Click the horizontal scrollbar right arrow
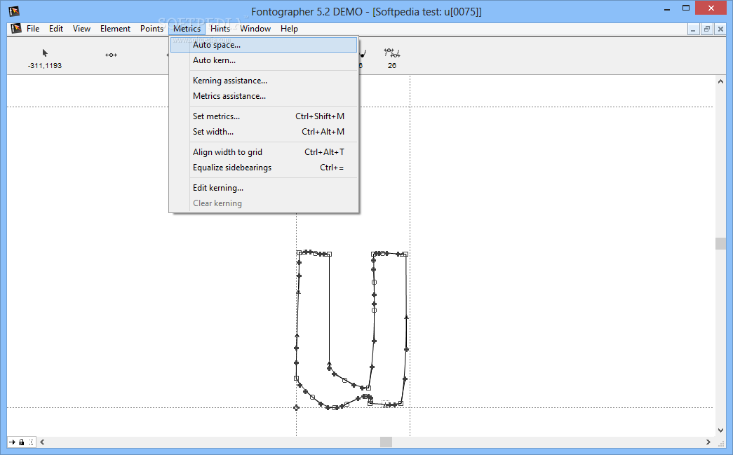This screenshot has height=455, width=733. click(x=708, y=442)
